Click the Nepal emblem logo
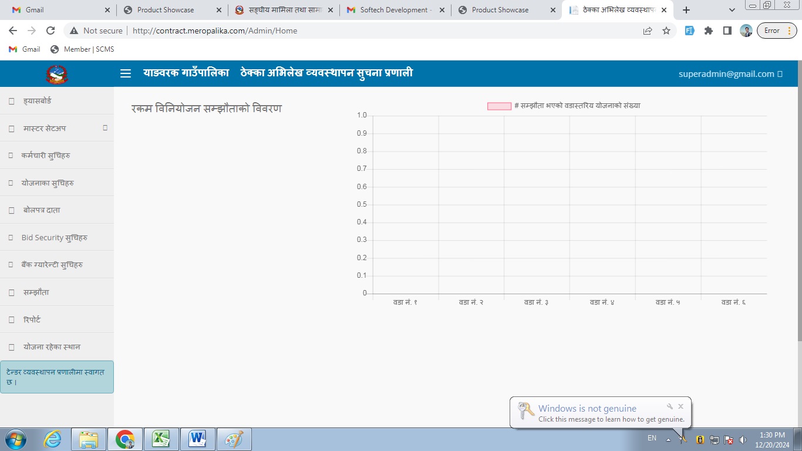Screen dimensions: 802x451 [57, 74]
